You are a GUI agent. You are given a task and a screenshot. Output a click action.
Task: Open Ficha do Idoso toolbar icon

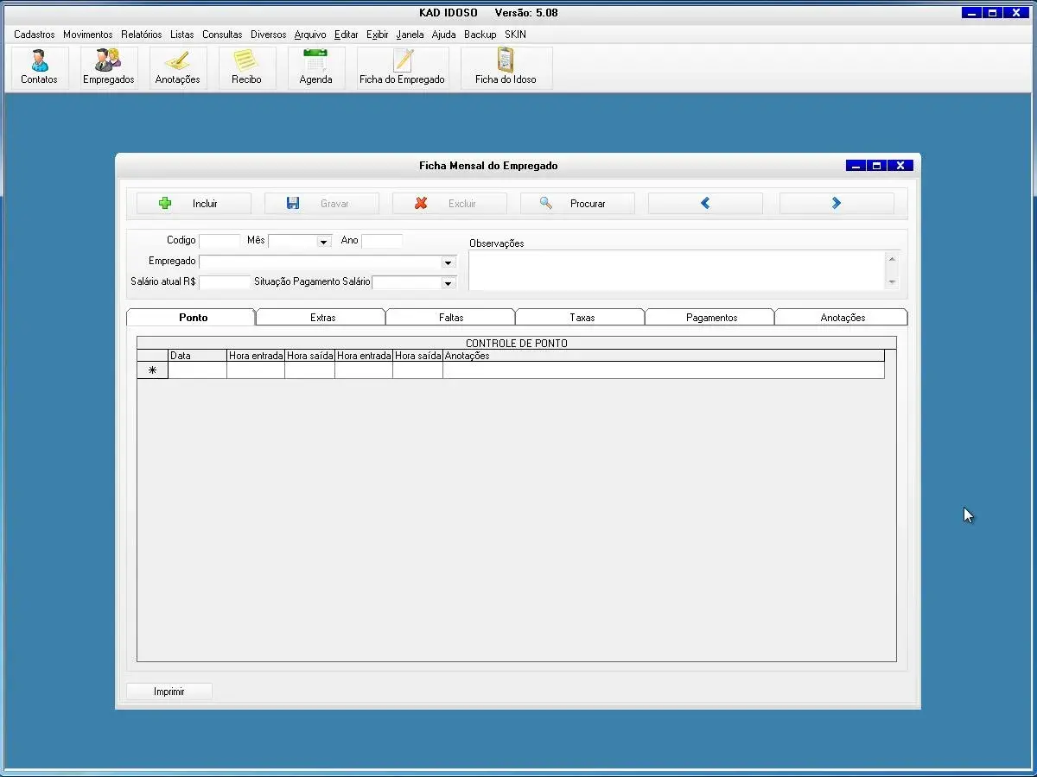[506, 67]
